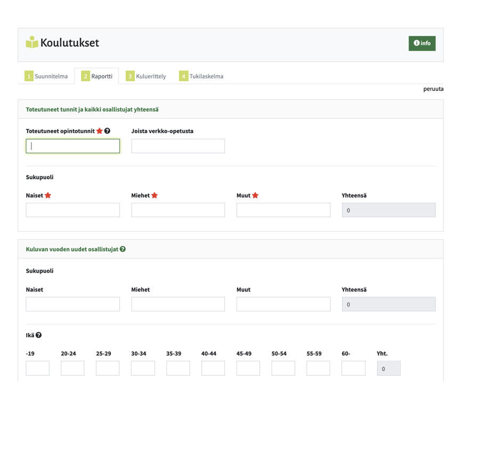Click the 40-44 age group field
Image resolution: width=486 pixels, height=459 pixels.
pos(213,368)
